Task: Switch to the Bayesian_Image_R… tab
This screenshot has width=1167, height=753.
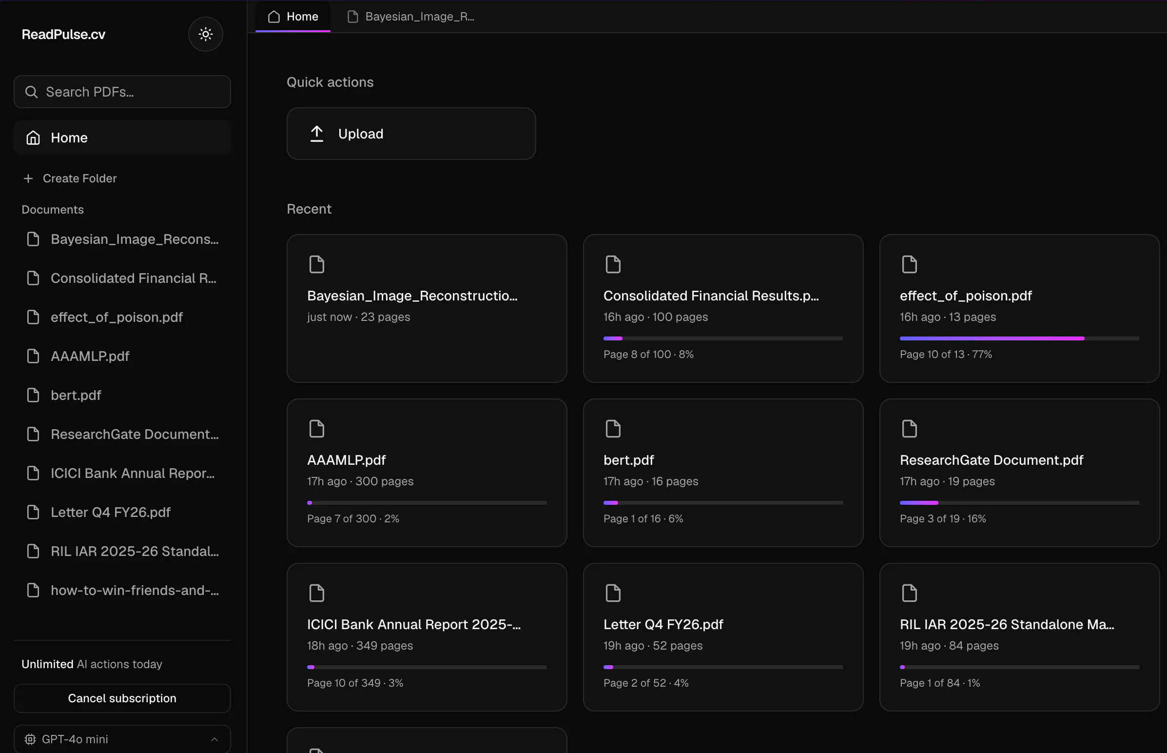Action: point(411,17)
